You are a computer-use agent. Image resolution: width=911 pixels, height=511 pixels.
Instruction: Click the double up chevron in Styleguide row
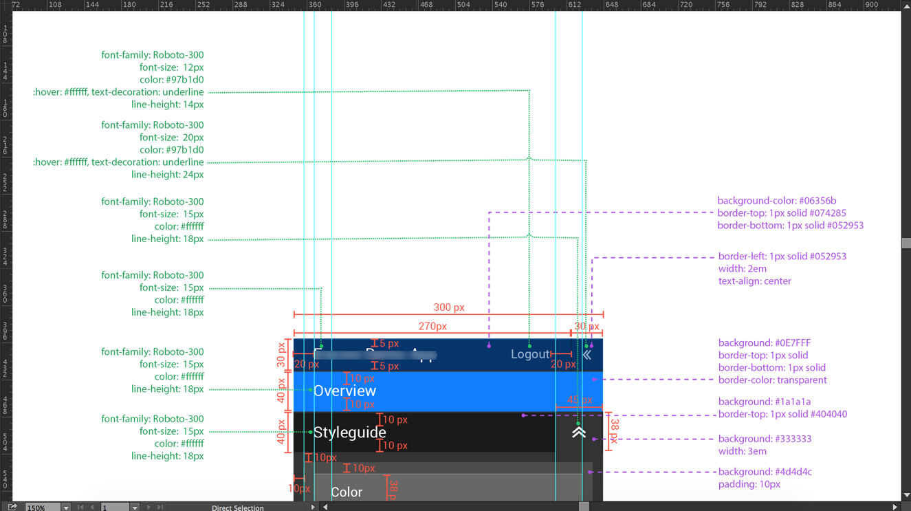coord(579,432)
